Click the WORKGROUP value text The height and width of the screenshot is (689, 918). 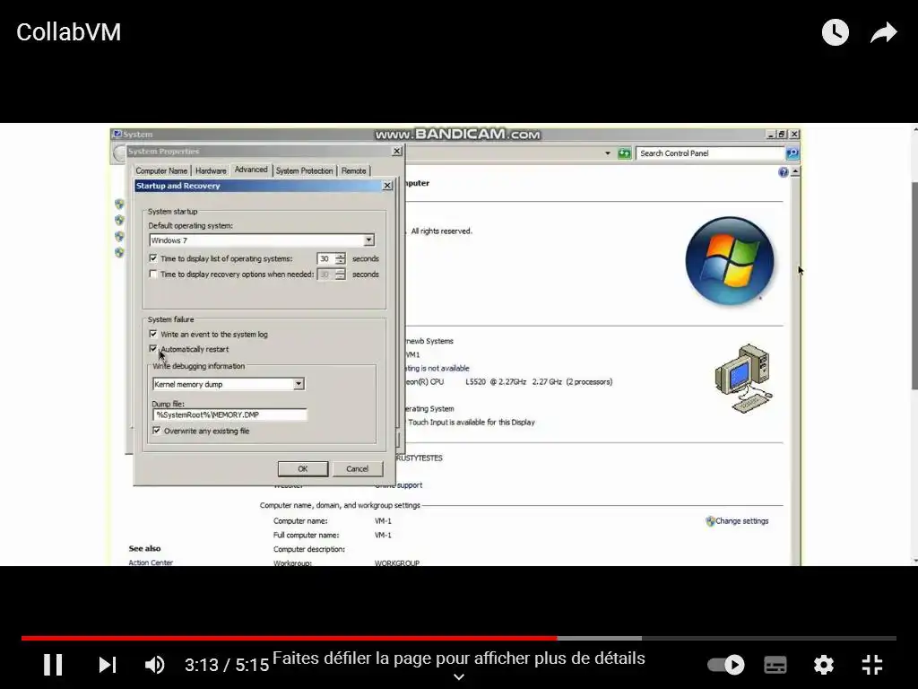click(x=397, y=563)
